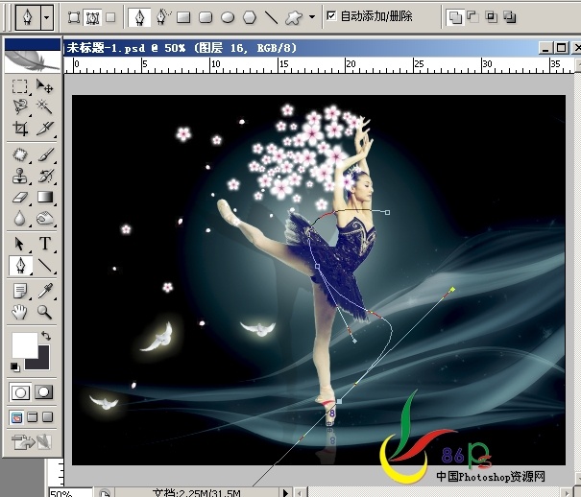Select the Clone Stamp tool
Screen dimensions: 581x497
tap(20, 176)
